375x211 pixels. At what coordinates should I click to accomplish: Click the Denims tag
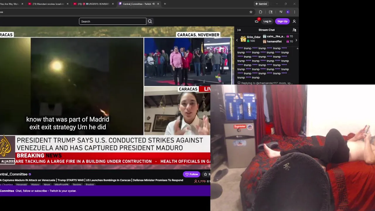[77, 185]
